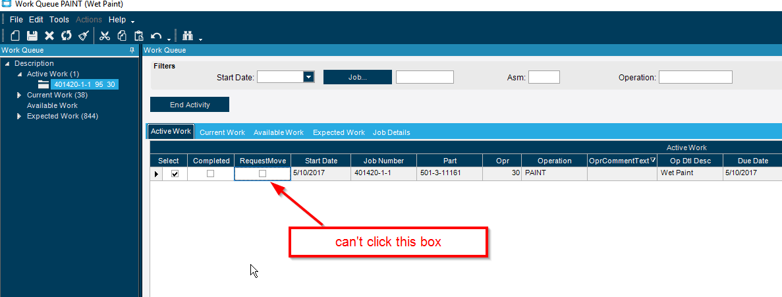This screenshot has width=782, height=297.
Task: Open the Undo dropdown arrow
Action: 169,39
